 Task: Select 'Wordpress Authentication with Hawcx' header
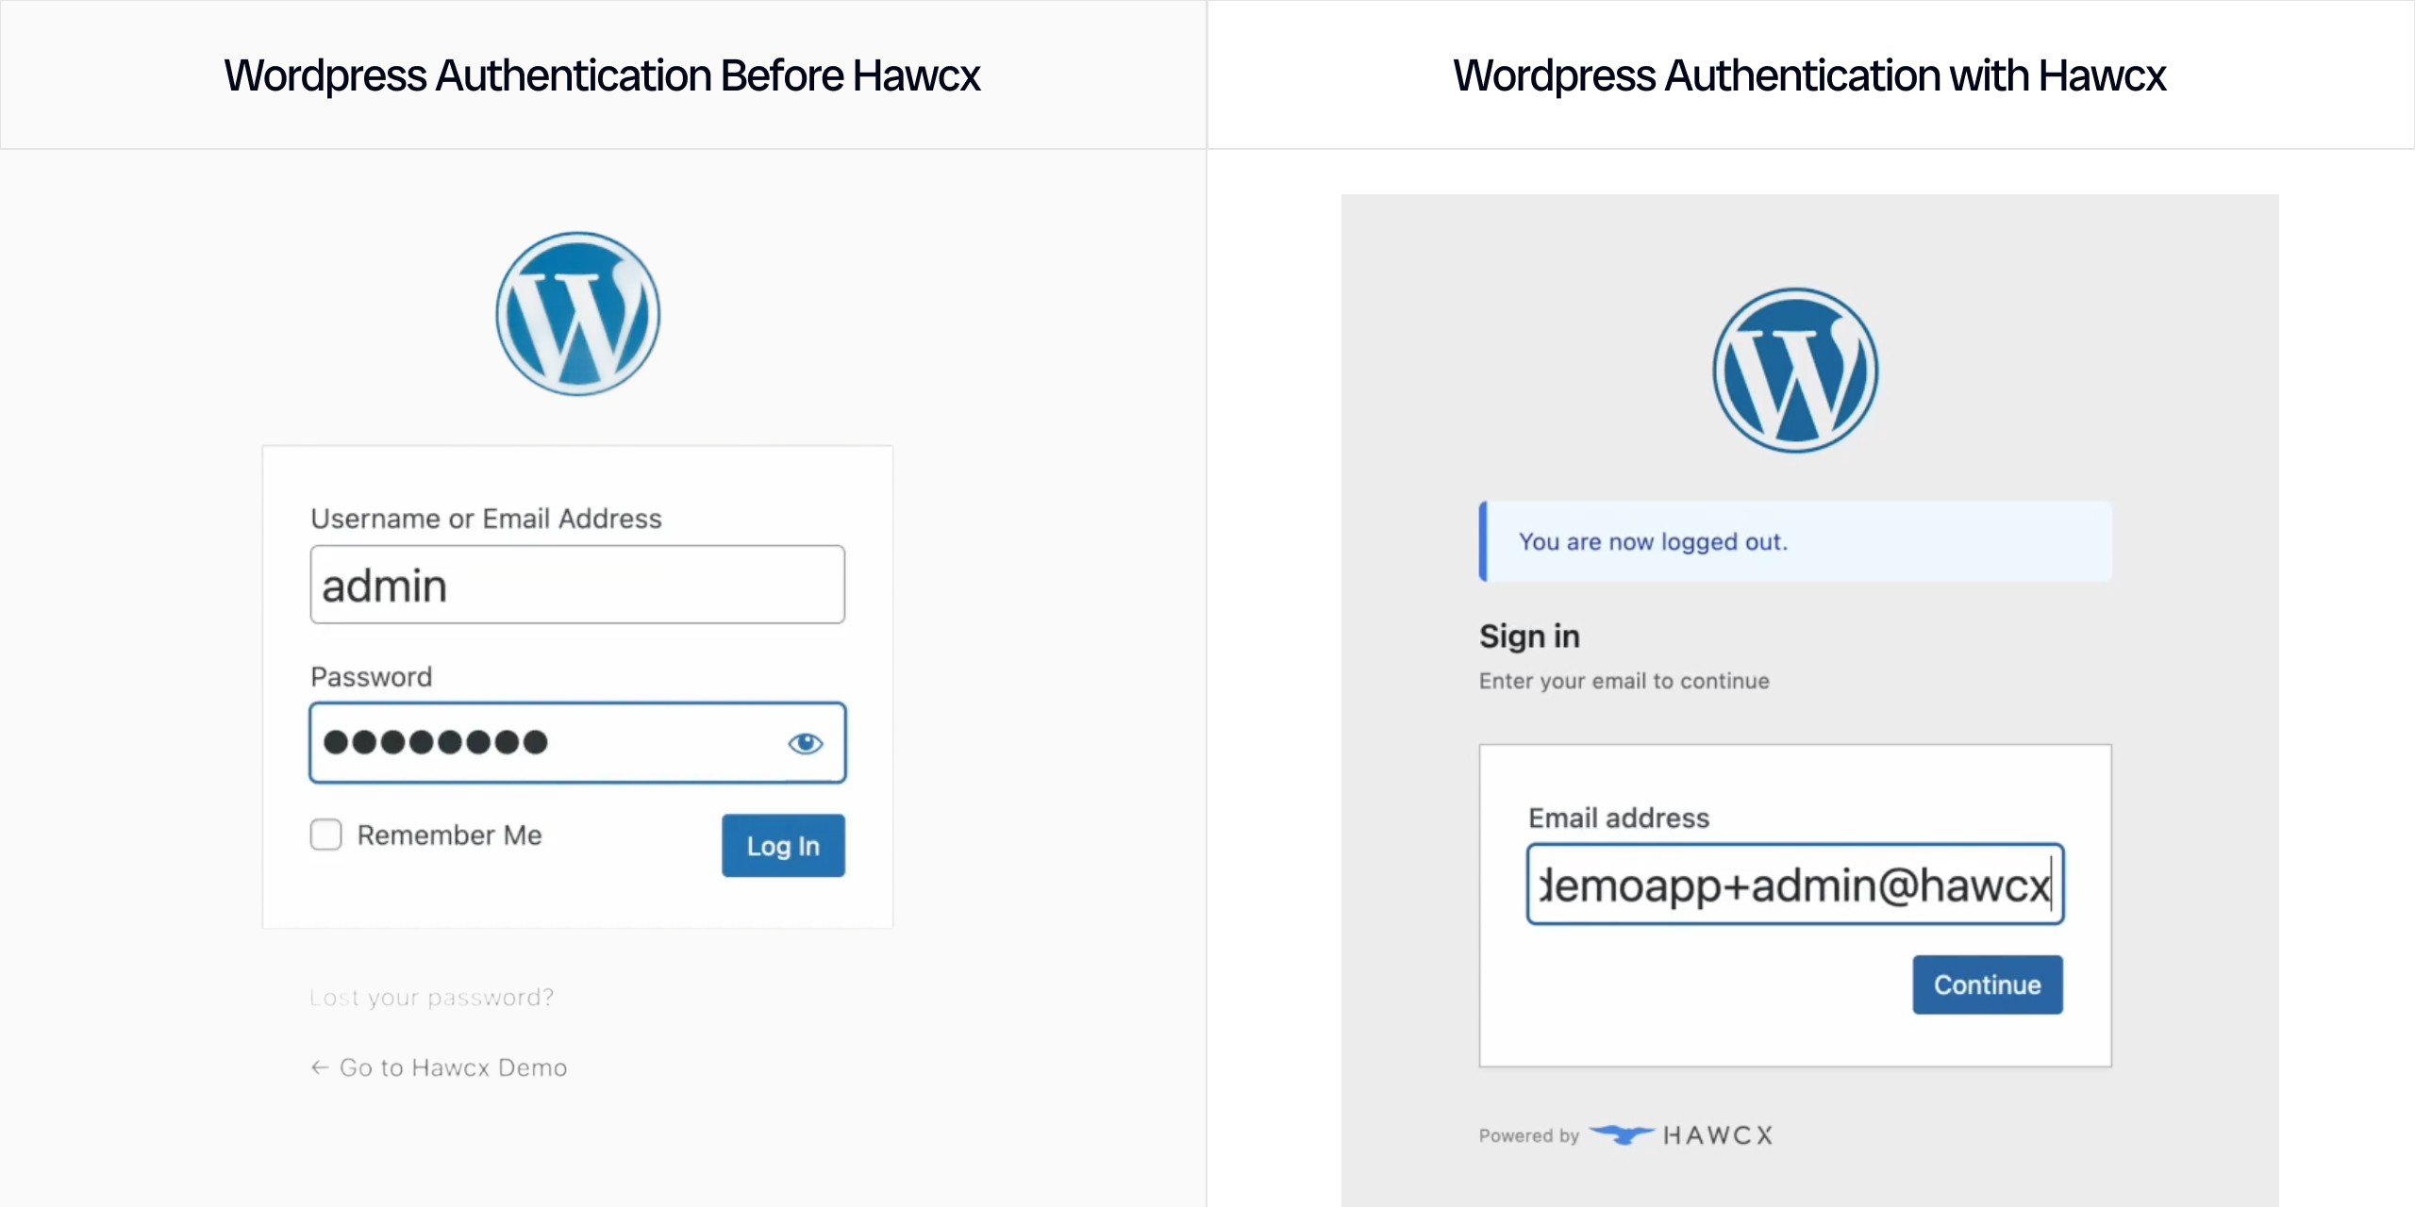click(x=1808, y=75)
